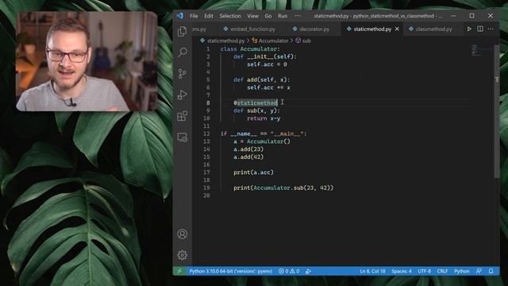Image resolution: width=508 pixels, height=286 pixels.
Task: Click the VS Code logo in title bar
Action: click(x=180, y=16)
